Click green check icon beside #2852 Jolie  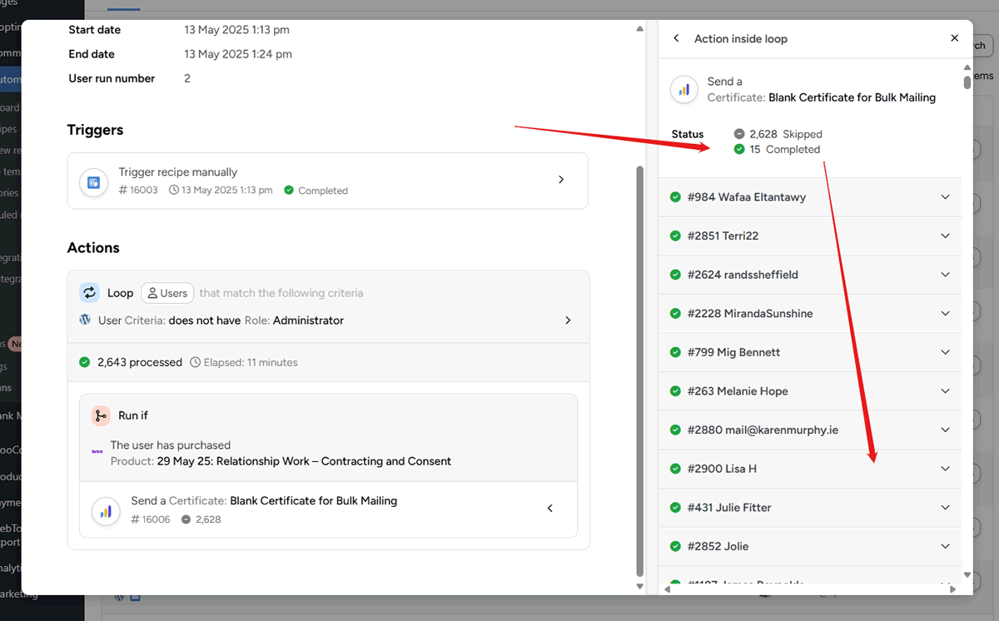point(676,546)
